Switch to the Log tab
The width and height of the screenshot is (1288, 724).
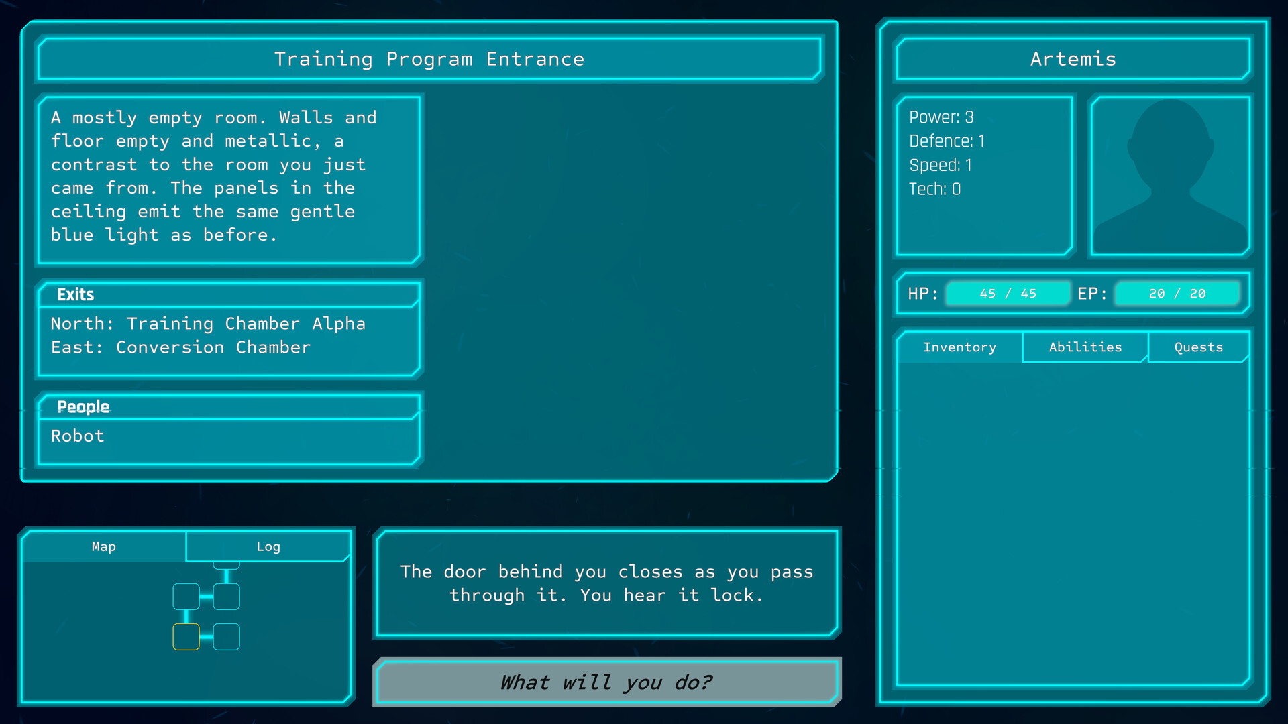268,546
